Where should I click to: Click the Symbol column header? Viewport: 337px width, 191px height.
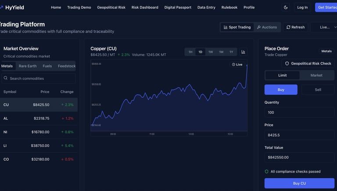pos(10,92)
